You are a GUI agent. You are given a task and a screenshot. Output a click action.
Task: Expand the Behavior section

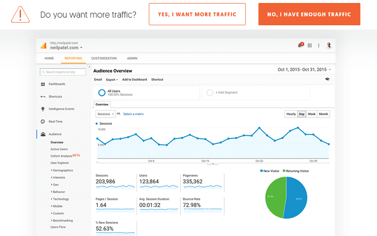point(58,192)
